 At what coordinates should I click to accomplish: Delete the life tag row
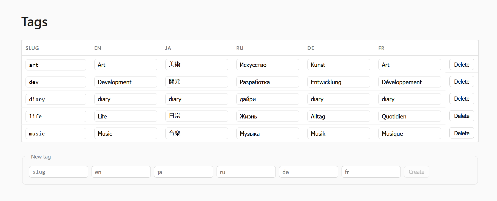(462, 116)
